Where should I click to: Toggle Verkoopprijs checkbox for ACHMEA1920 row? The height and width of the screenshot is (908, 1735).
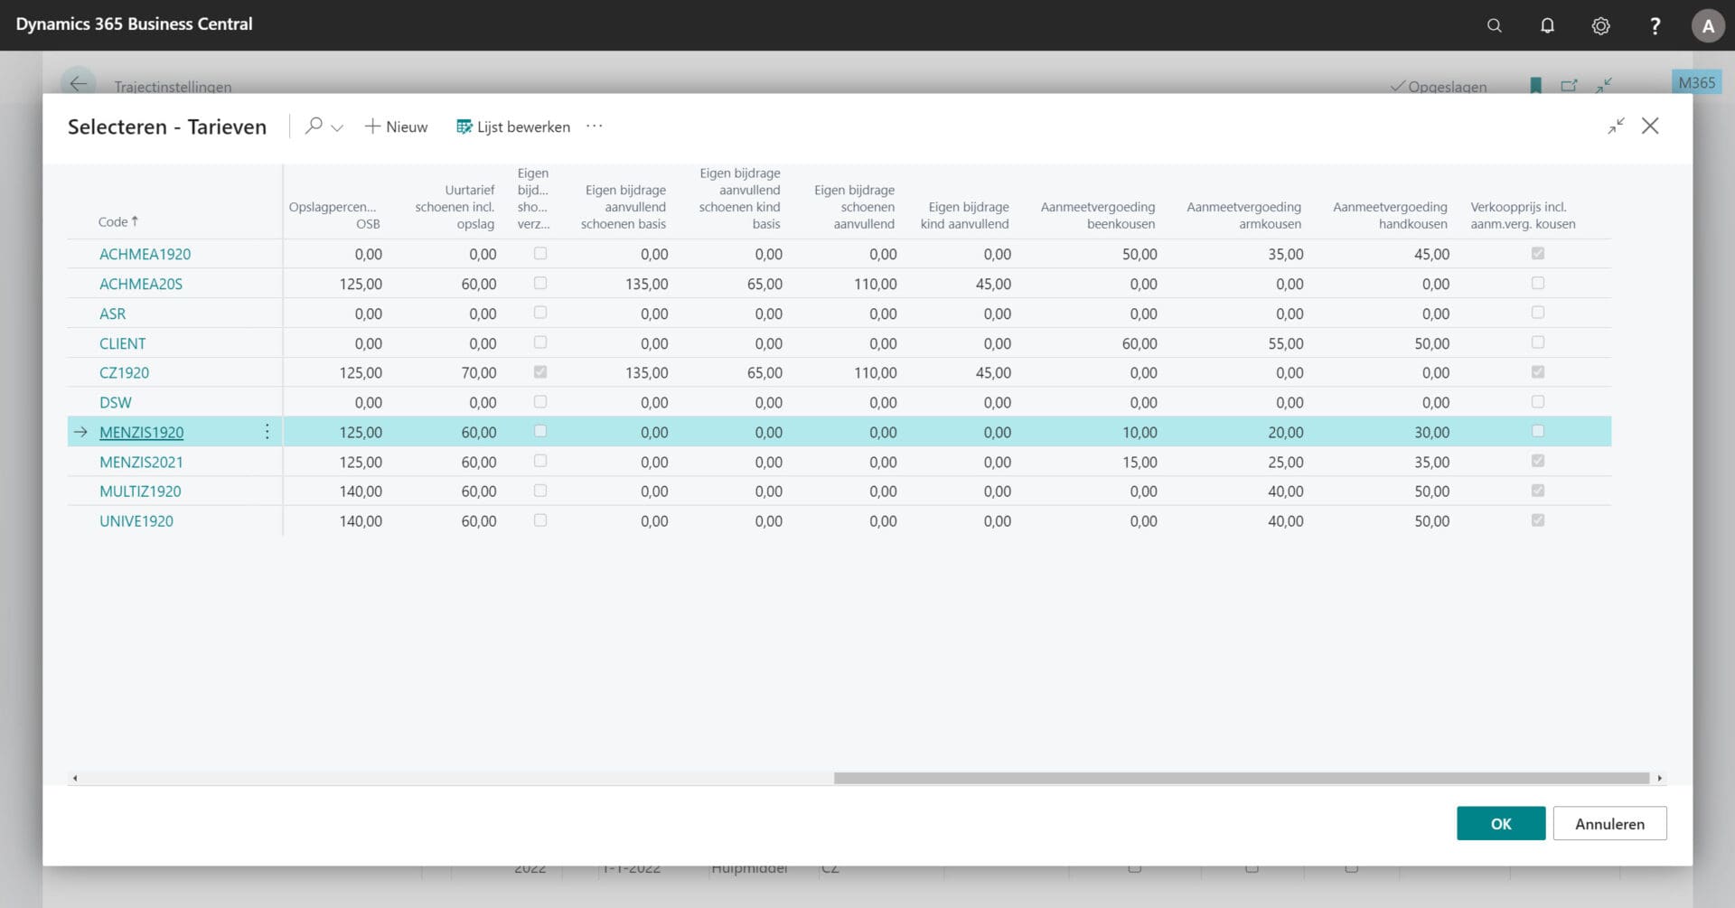pos(1537,254)
